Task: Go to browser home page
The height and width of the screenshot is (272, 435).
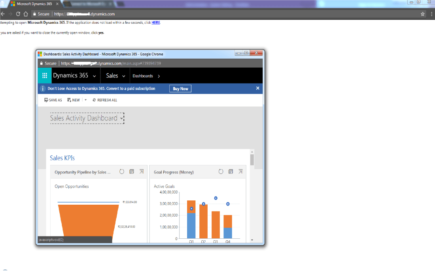Action: pyautogui.click(x=26, y=14)
